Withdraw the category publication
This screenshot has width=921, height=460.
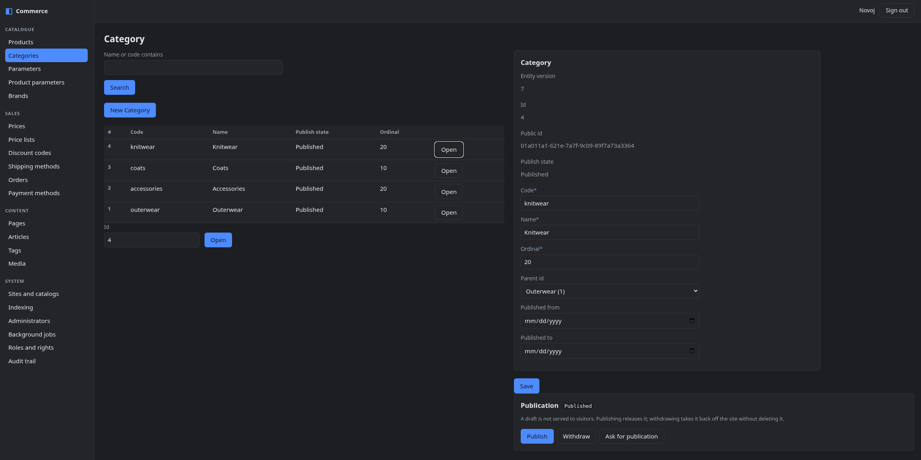click(x=576, y=437)
